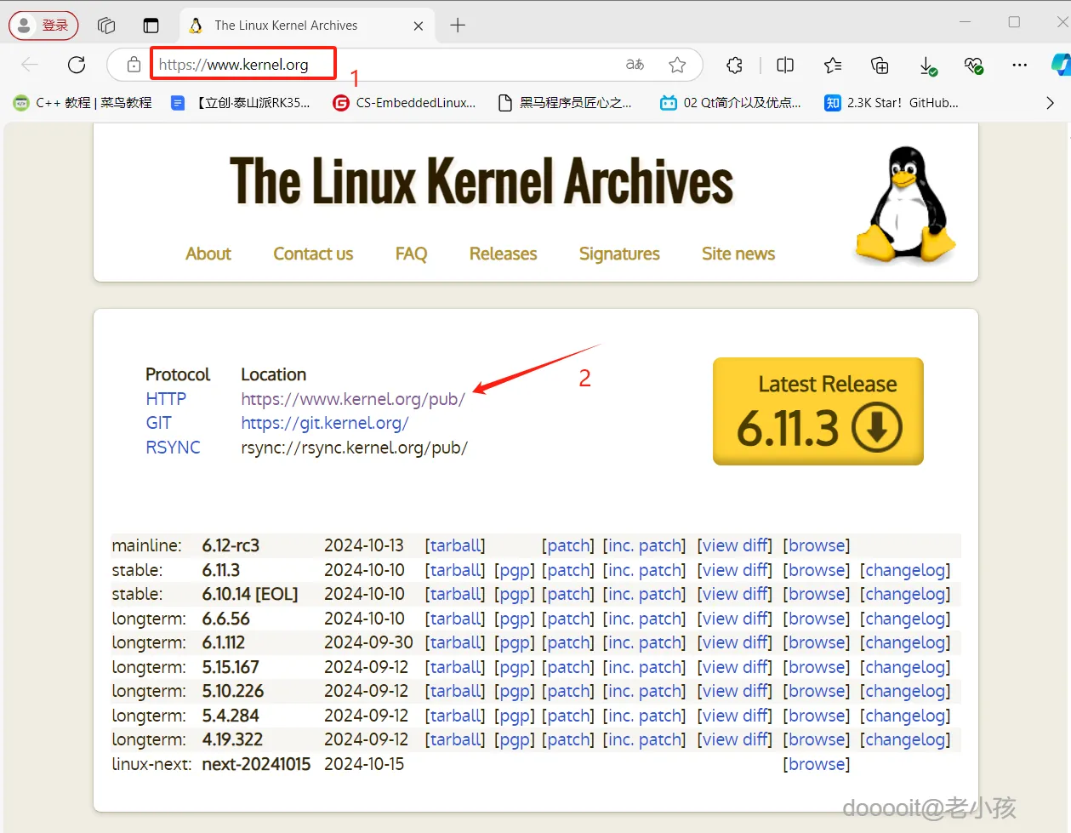Click the translate icon in address bar

(635, 65)
